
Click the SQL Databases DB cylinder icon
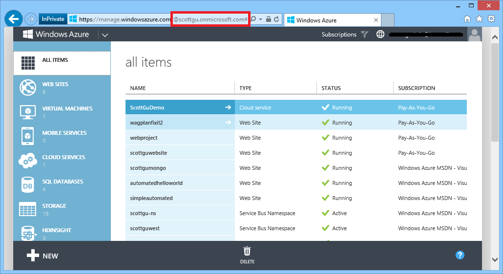coord(27,185)
